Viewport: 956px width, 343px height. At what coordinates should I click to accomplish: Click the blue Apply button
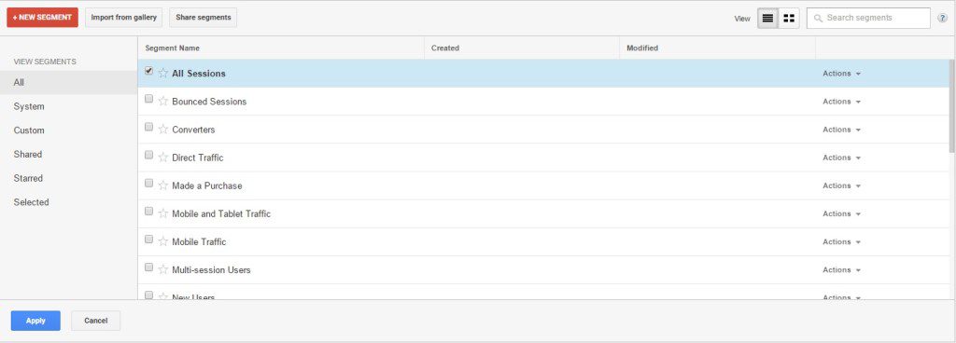[x=35, y=321]
